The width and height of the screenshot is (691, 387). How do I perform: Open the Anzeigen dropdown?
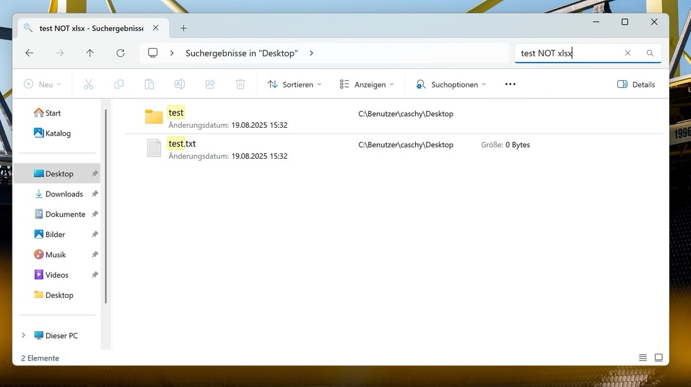coord(367,85)
